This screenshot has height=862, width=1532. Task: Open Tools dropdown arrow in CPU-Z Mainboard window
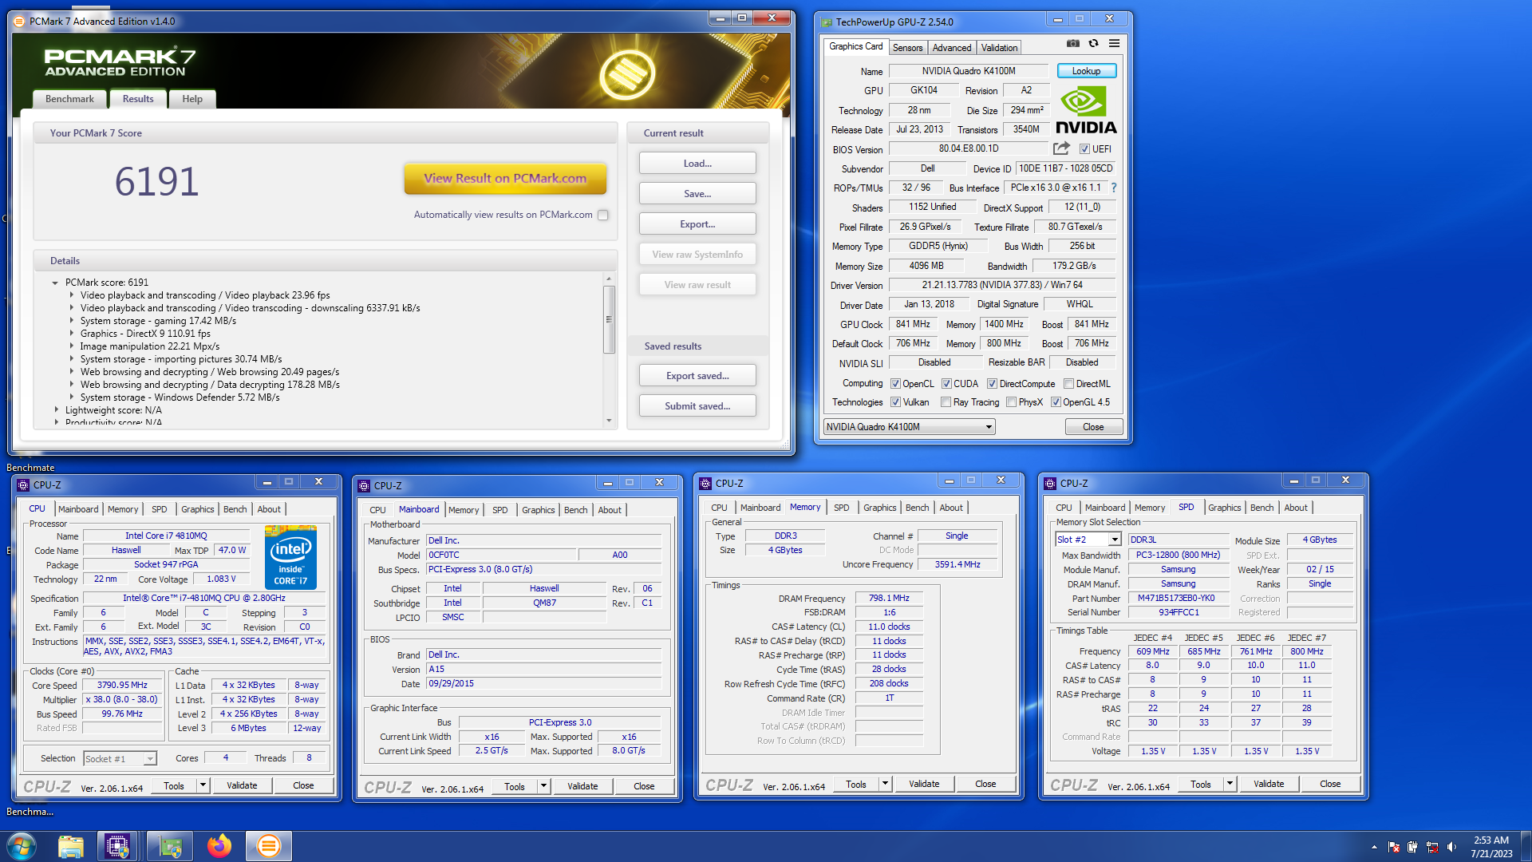pyautogui.click(x=543, y=786)
